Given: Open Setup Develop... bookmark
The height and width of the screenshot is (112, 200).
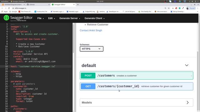Looking at the screenshot, I should (178, 12).
